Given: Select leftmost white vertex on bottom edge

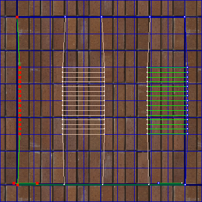Looking at the screenshot, I should point(64,185).
